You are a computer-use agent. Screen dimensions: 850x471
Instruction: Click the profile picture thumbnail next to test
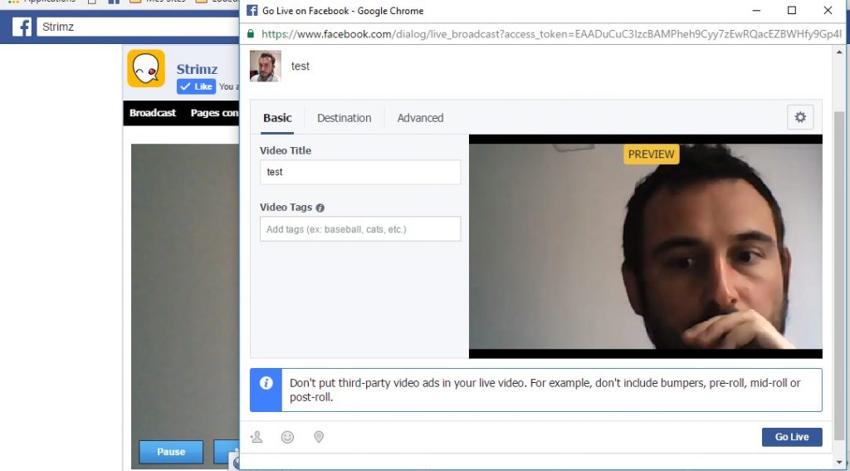[266, 66]
